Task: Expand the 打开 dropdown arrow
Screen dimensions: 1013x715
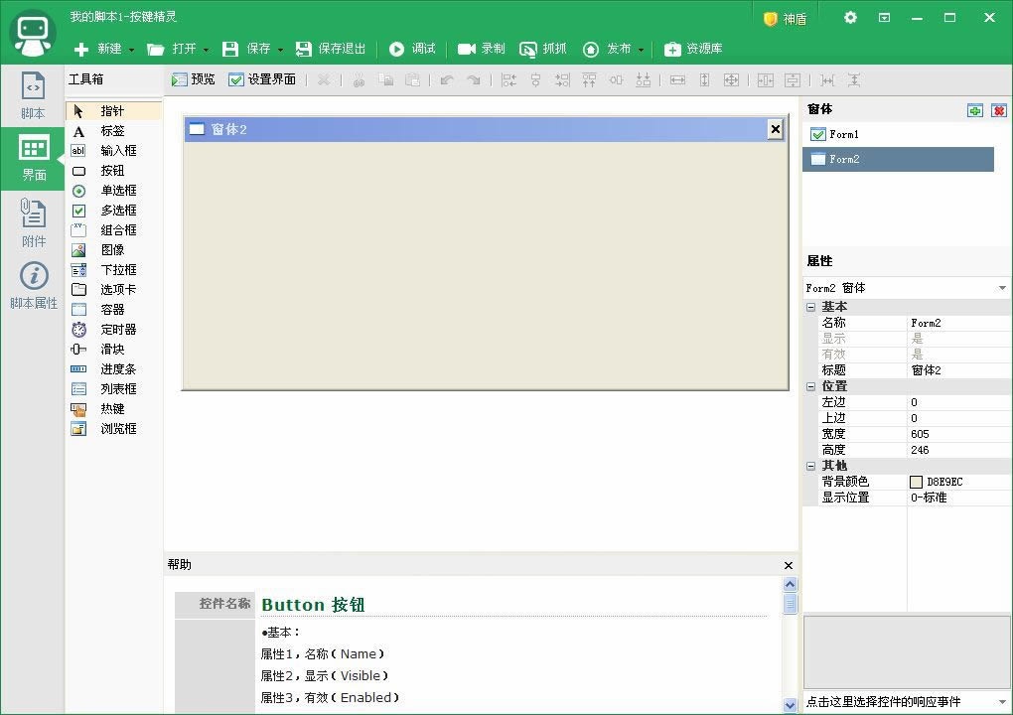Action: (207, 50)
